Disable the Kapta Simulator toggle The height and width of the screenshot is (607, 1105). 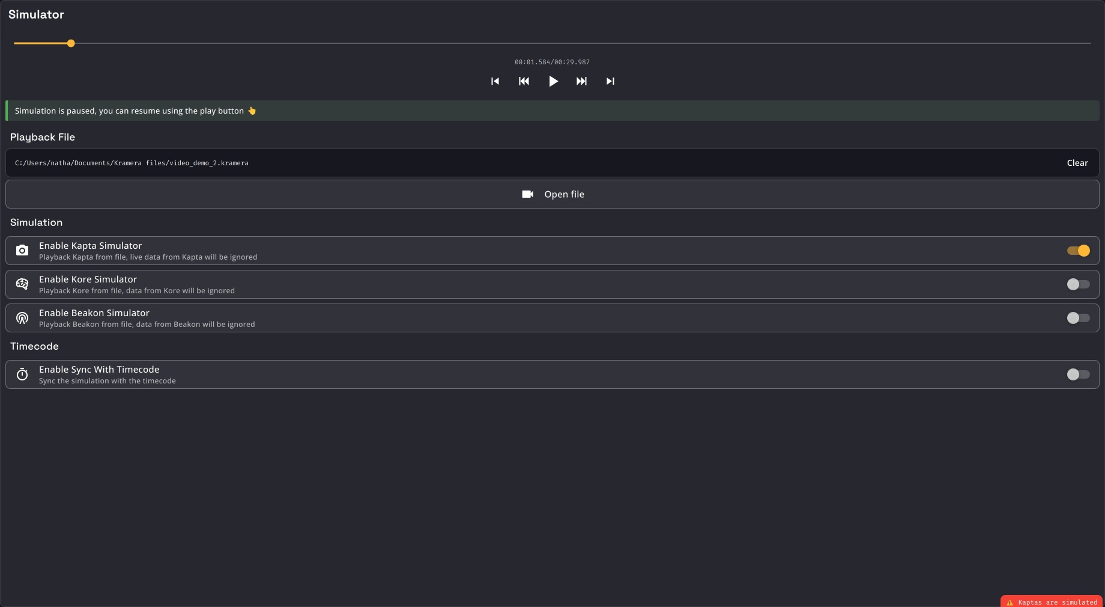coord(1078,251)
